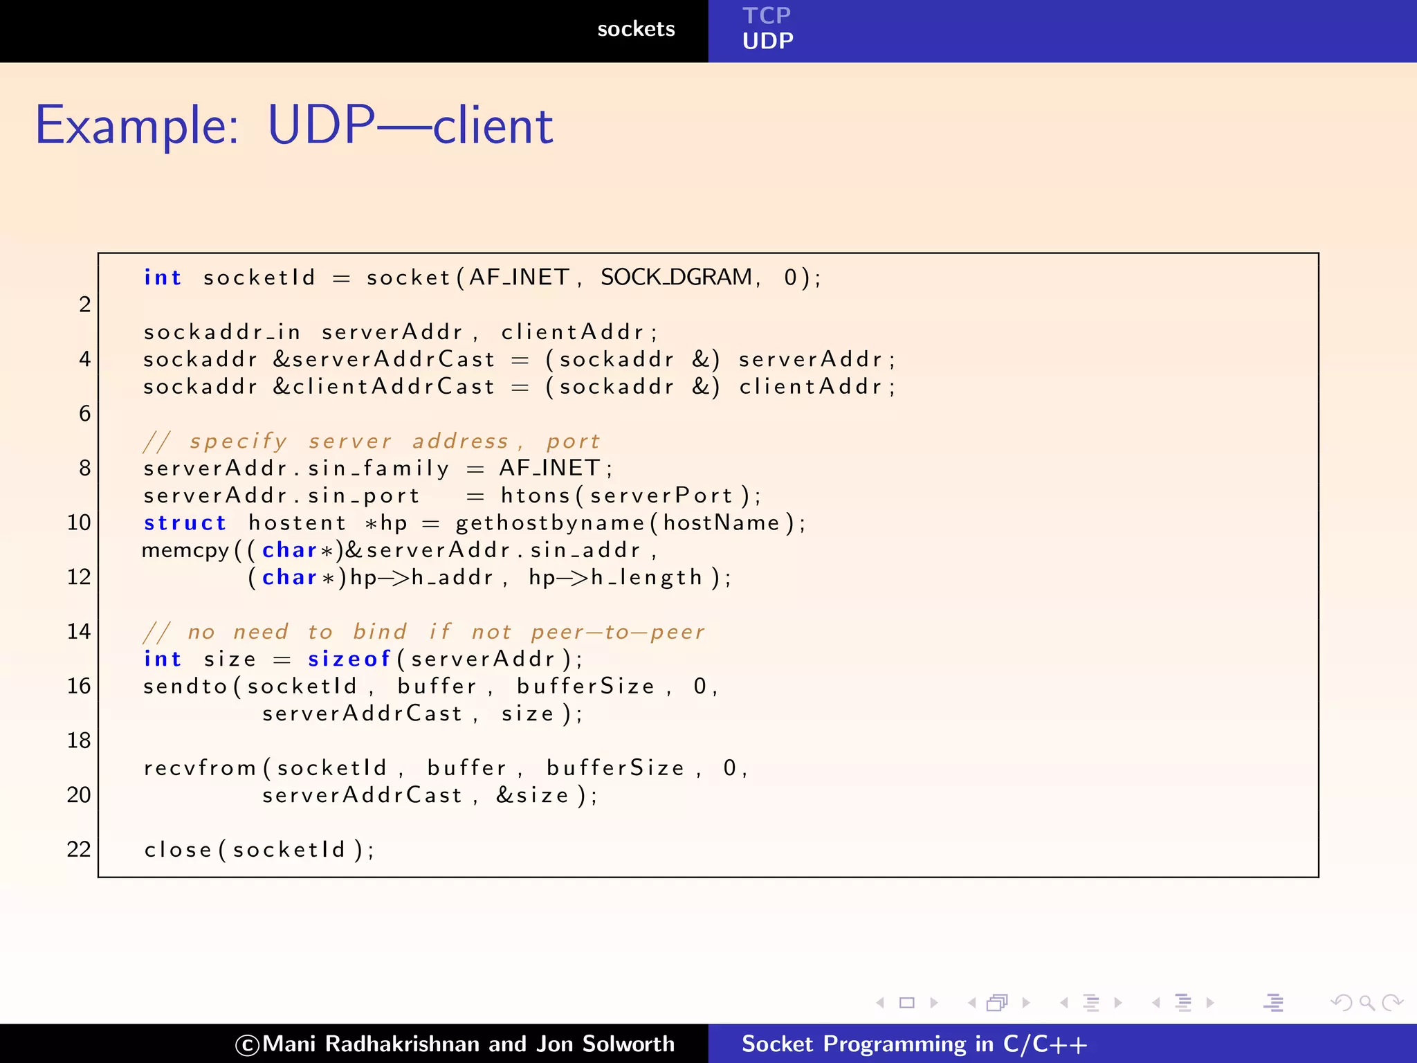Viewport: 1417px width, 1063px height.
Task: Click line number 22 in gutter
Action: [79, 849]
